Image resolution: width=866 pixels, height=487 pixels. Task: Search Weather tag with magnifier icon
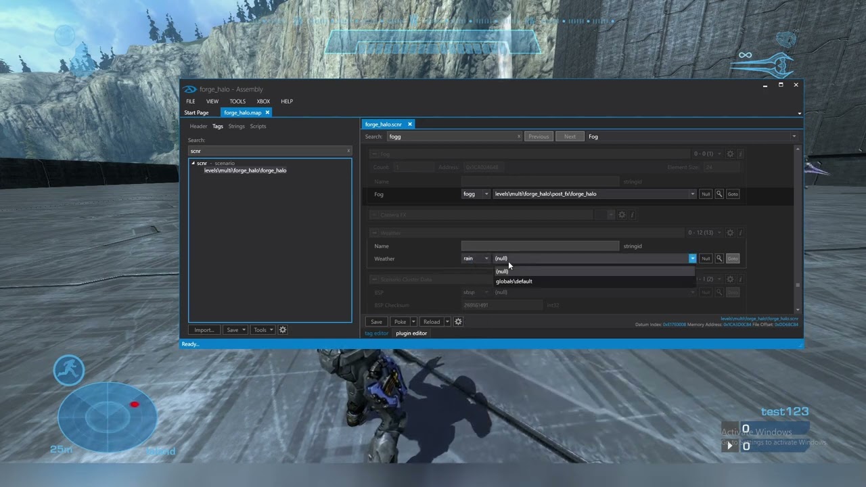point(719,258)
